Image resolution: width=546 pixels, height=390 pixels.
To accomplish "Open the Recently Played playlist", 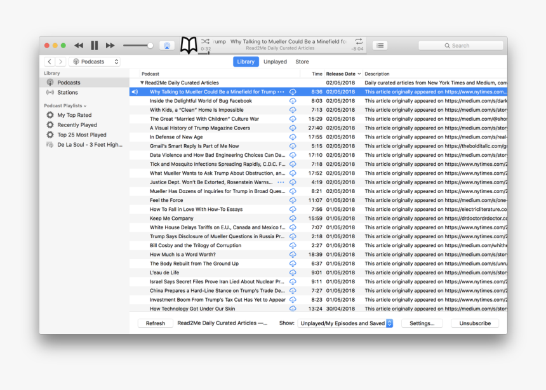I will [84, 124].
